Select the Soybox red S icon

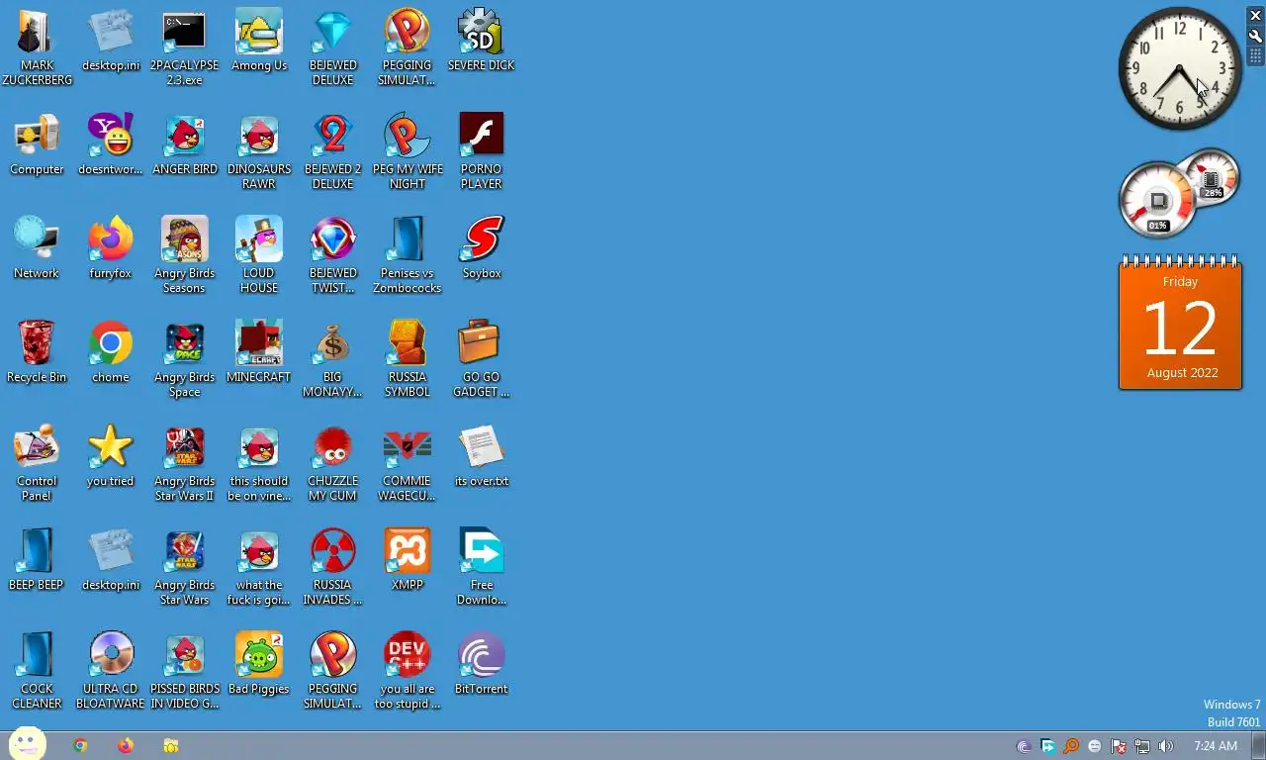pos(482,247)
